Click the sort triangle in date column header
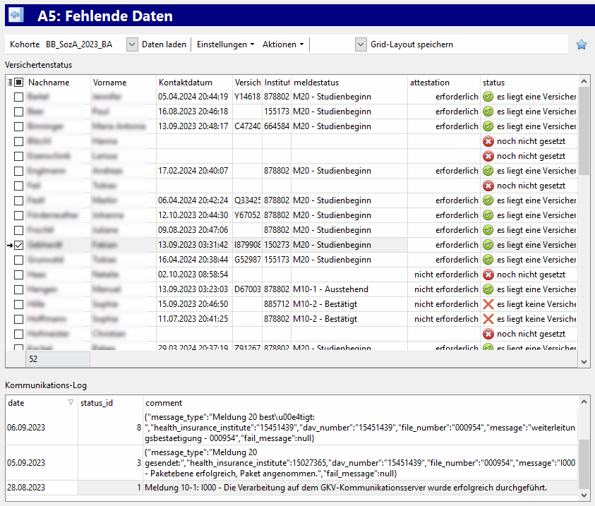 [x=69, y=403]
